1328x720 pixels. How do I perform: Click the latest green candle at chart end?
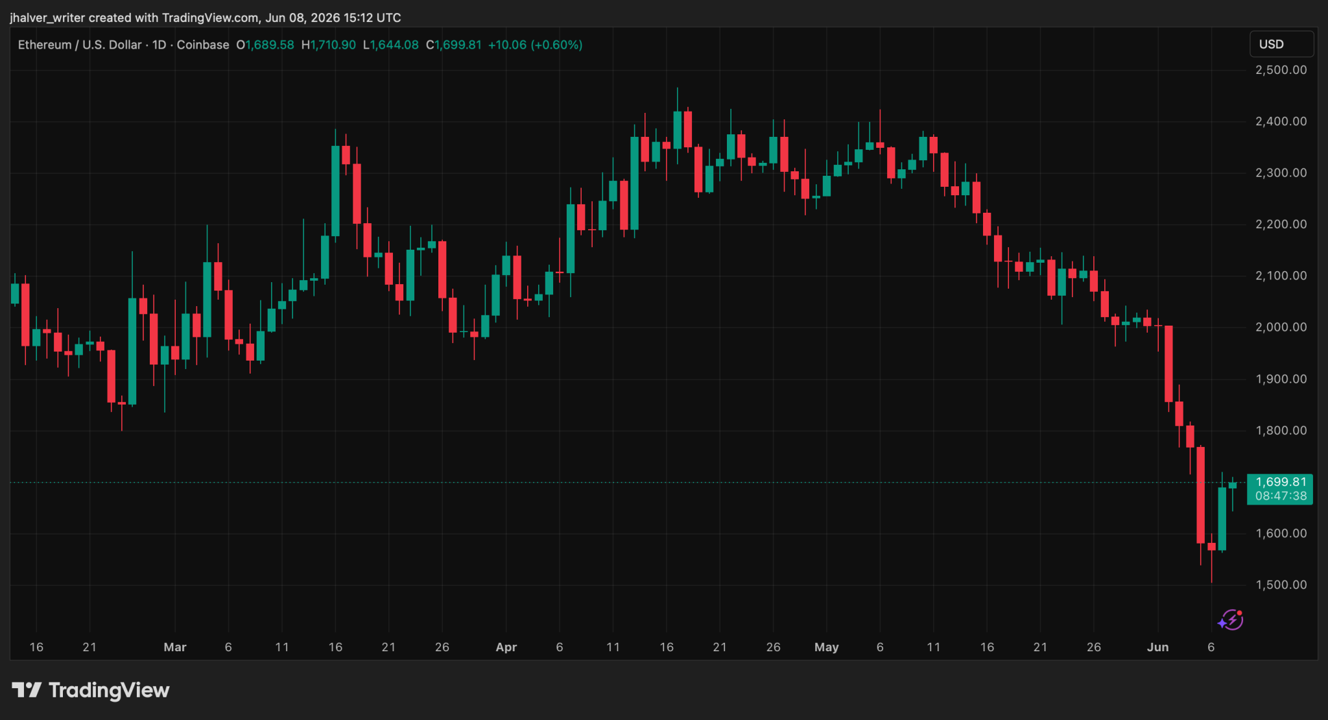[x=1233, y=485]
